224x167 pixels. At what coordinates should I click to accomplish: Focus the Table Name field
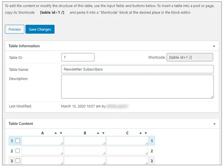click(138, 69)
